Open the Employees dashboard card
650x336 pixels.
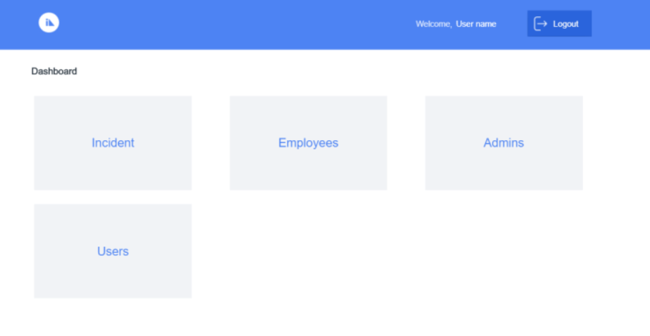(308, 143)
